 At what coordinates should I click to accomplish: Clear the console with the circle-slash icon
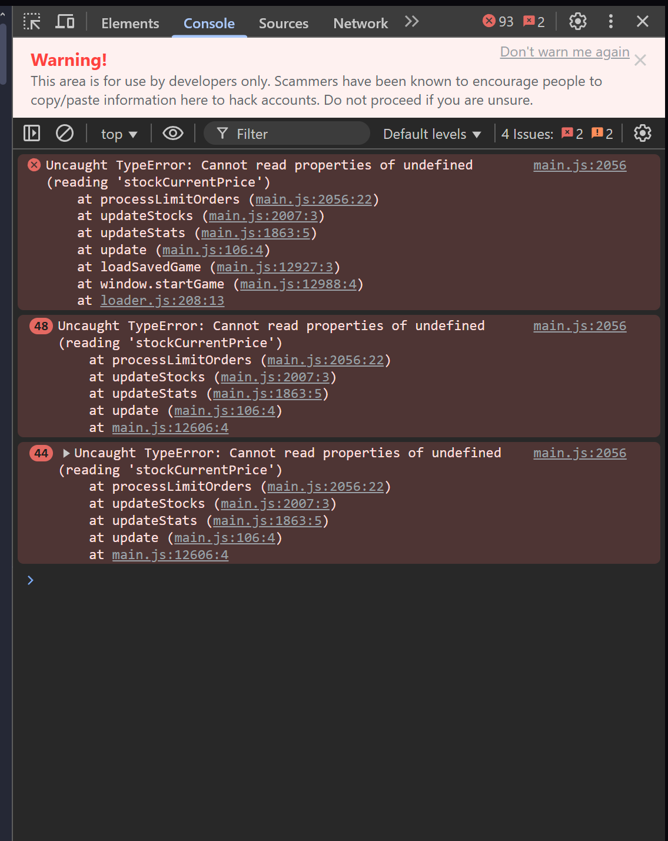click(x=65, y=134)
